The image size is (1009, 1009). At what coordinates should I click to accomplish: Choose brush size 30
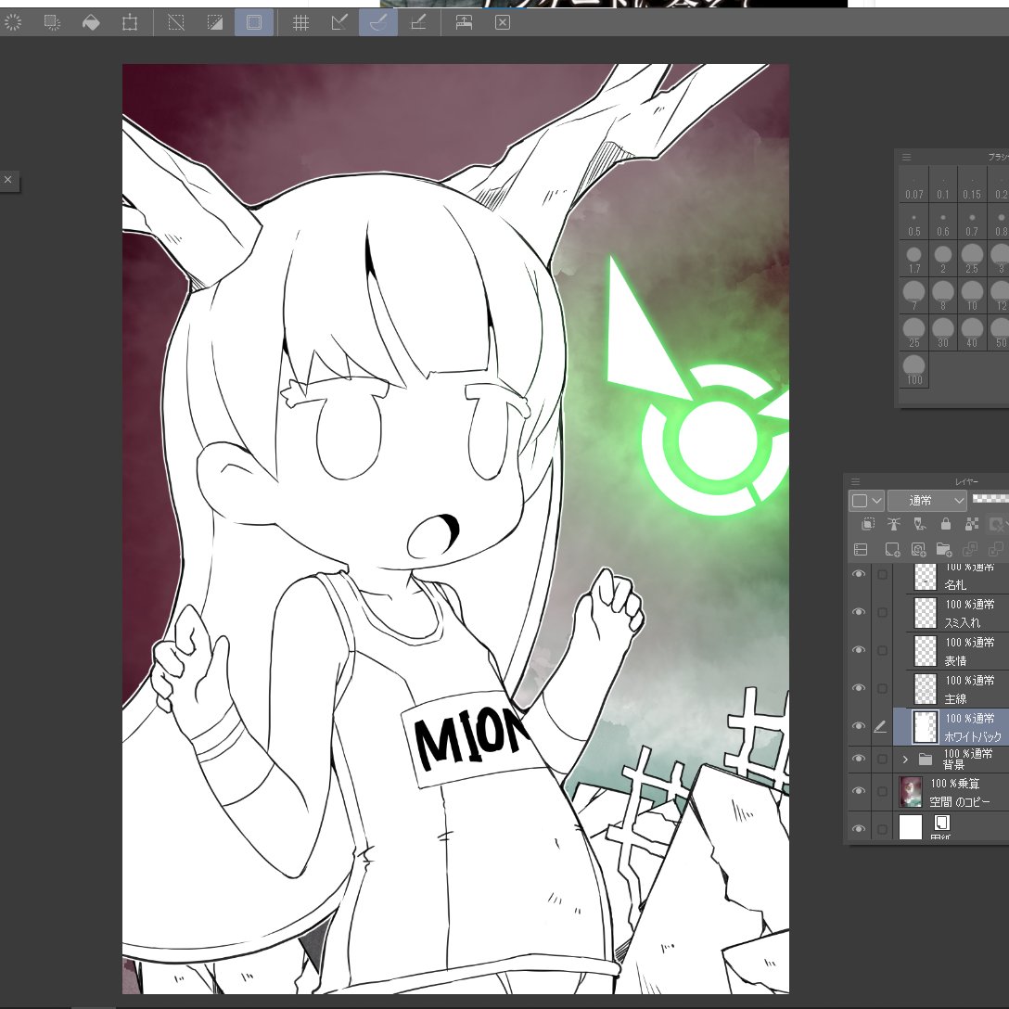[x=943, y=333]
